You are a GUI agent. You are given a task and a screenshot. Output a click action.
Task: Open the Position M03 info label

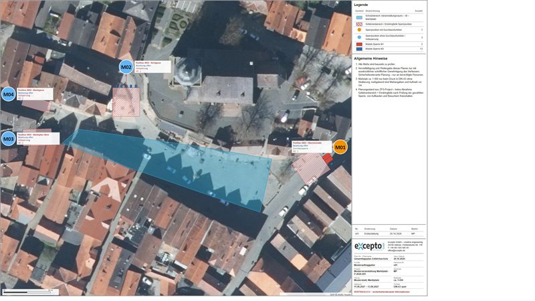click(38, 138)
